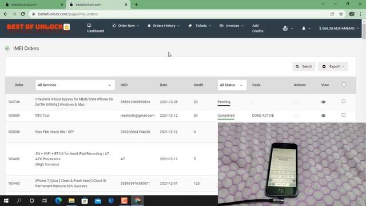Expand the Tickets menu
Screen dimensions: 366x206
coord(200,26)
